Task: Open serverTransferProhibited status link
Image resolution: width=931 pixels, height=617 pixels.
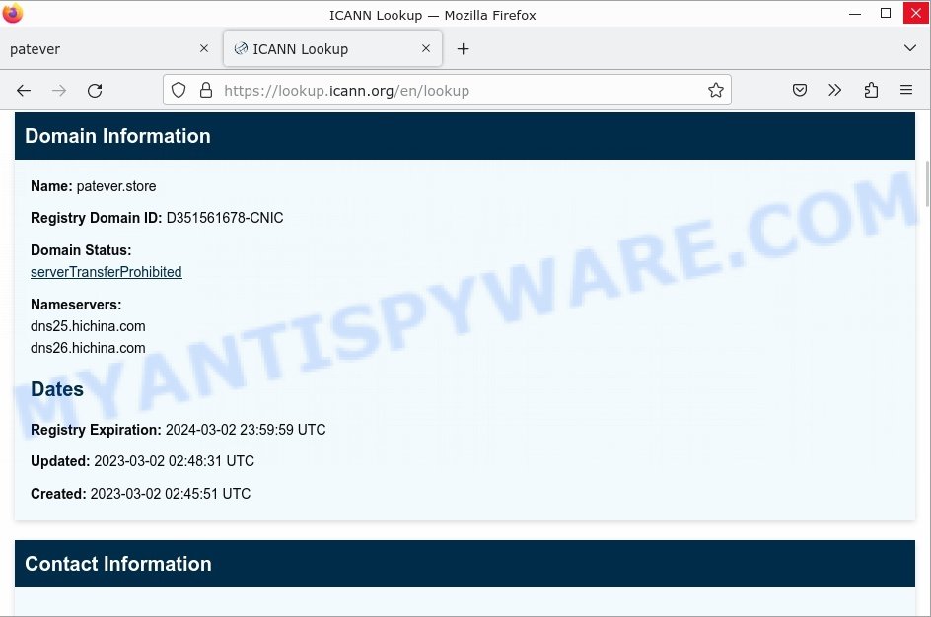Action: 107,272
